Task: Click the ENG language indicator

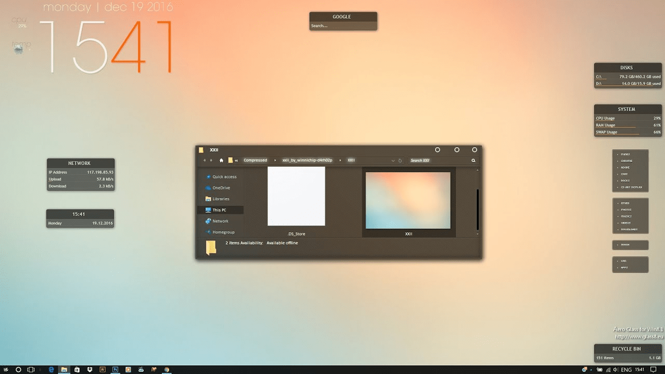Action: tap(626, 370)
